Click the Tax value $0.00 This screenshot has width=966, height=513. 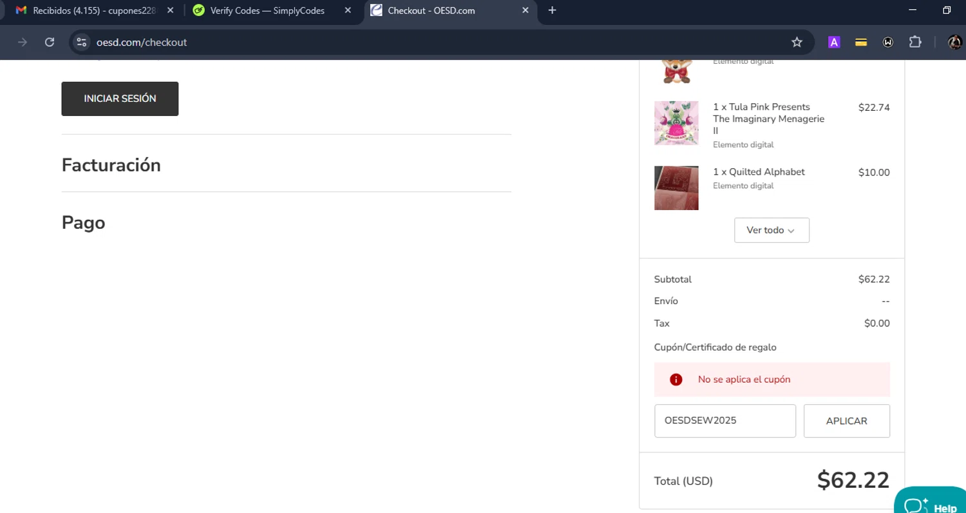(876, 324)
